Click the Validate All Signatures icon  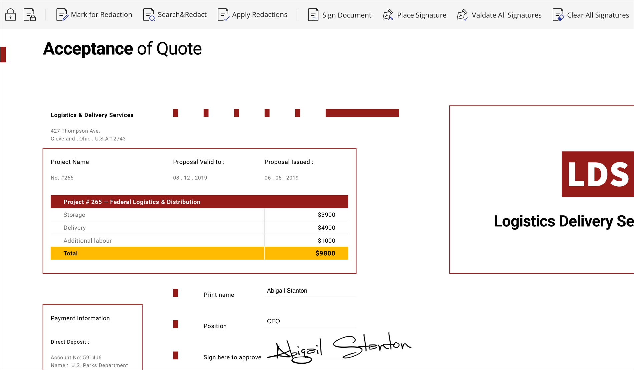(462, 15)
